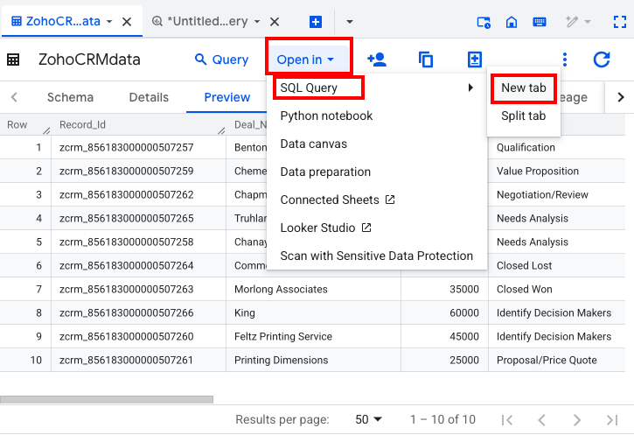The image size is (634, 435).
Task: Switch to the Details tab
Action: click(x=149, y=97)
